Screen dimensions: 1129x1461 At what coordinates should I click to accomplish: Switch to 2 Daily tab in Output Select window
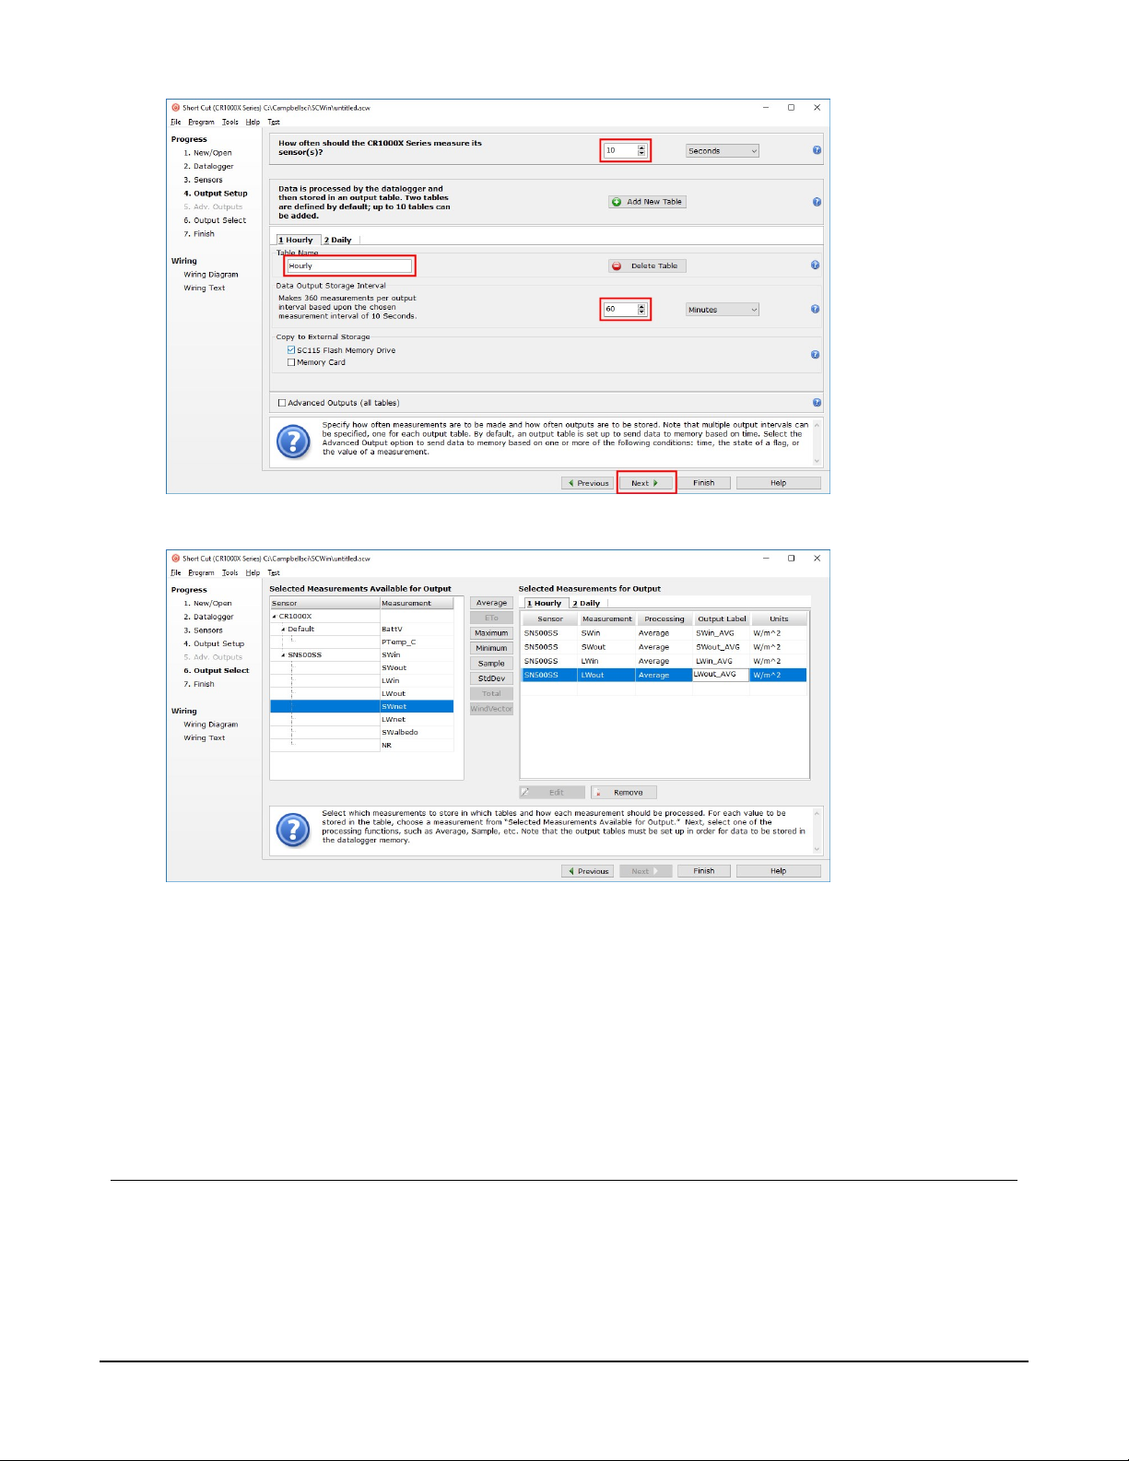pos(586,604)
